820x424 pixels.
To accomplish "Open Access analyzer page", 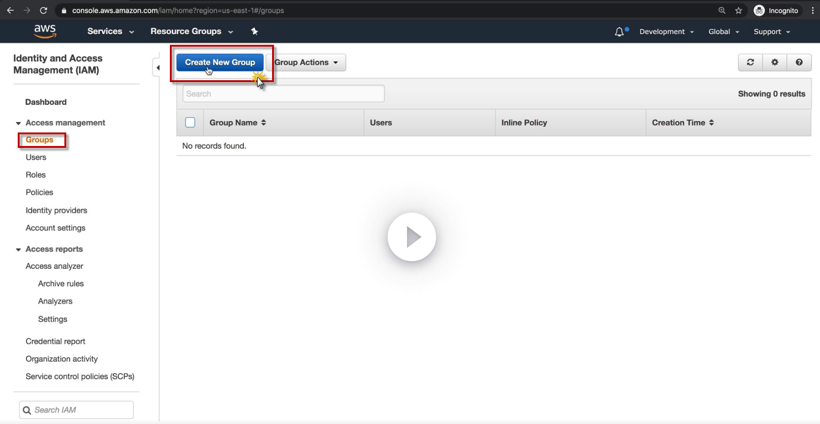I will (x=55, y=266).
